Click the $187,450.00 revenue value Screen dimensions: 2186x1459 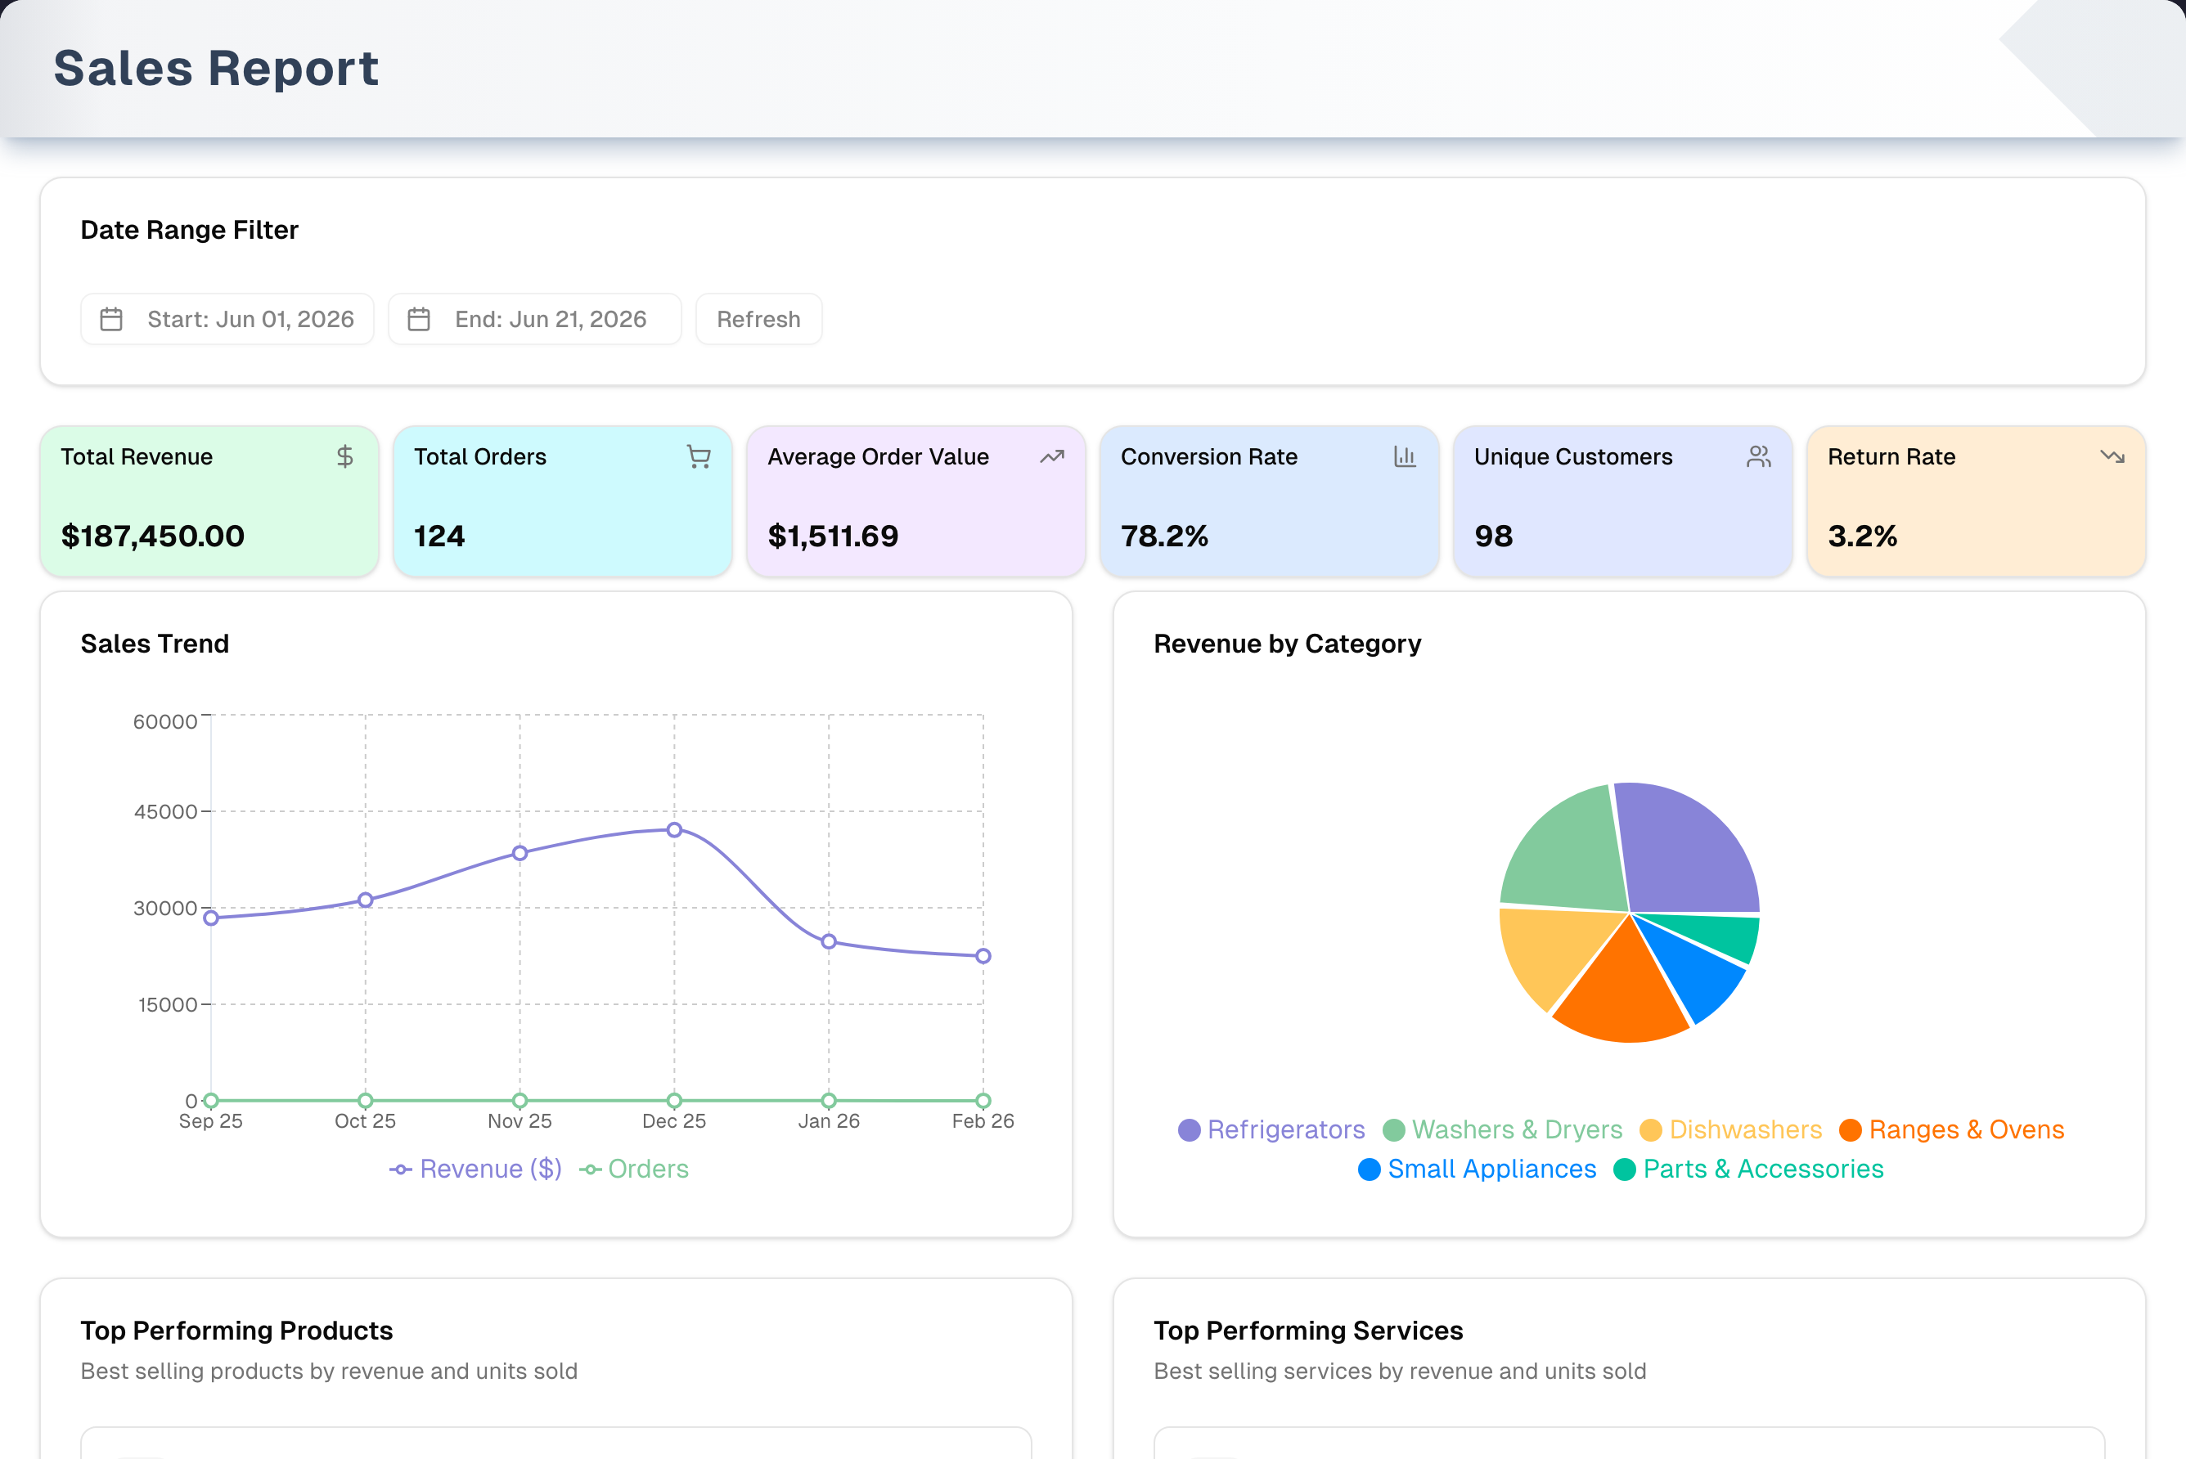click(x=153, y=536)
